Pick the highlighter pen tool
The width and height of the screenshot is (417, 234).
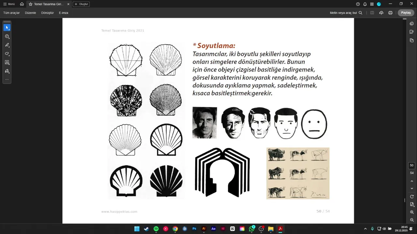click(7, 45)
